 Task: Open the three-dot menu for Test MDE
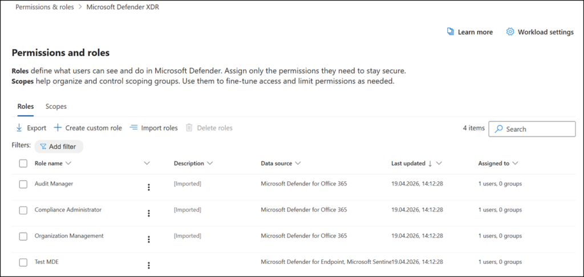149,266
